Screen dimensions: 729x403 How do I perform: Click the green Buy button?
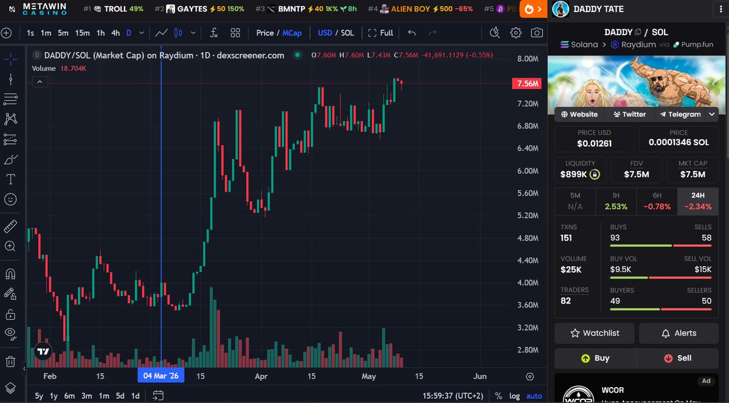(595, 359)
